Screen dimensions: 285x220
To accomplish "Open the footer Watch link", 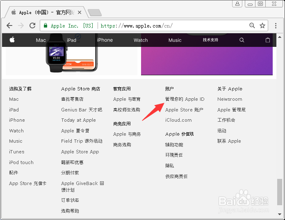I will pos(16,131).
